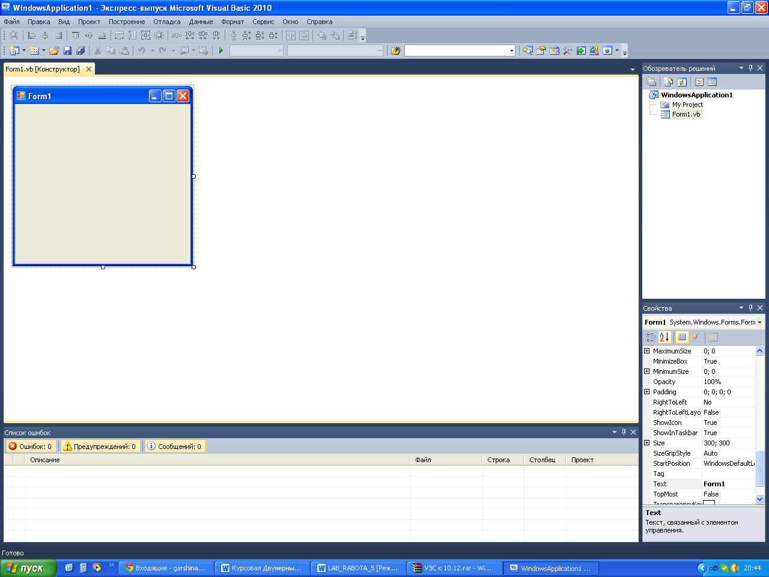Toggle the Errors: 0 filter button
The image size is (769, 577).
31,447
